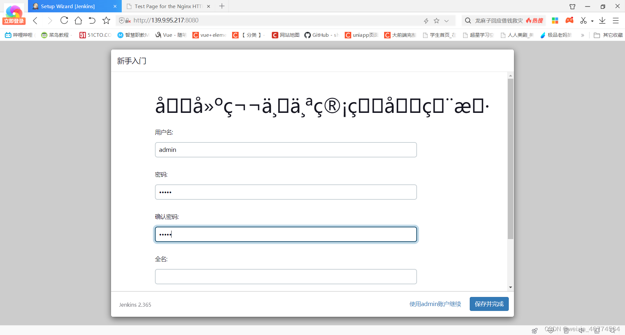Bookmark this page with the toolbar star
This screenshot has width=625, height=335.
point(106,20)
